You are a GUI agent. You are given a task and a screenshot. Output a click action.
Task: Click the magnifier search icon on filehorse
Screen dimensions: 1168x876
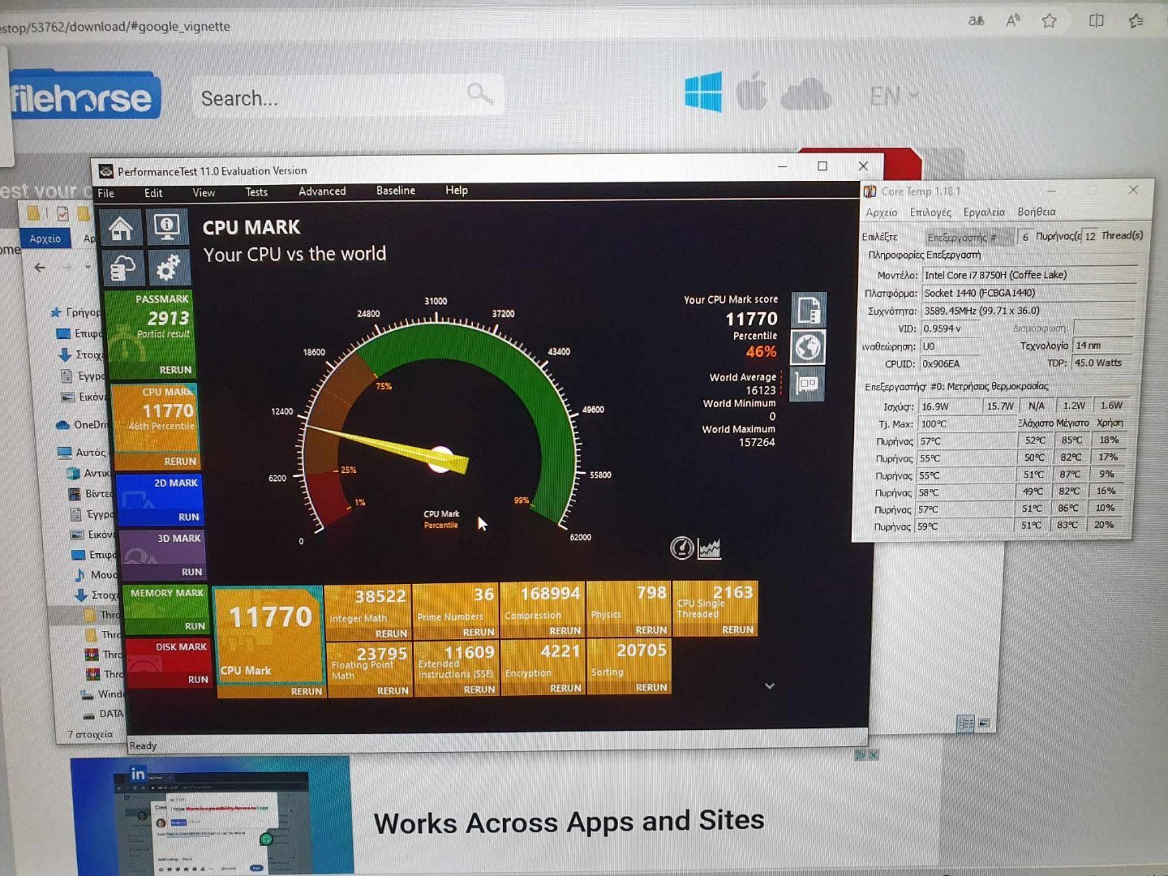point(480,95)
